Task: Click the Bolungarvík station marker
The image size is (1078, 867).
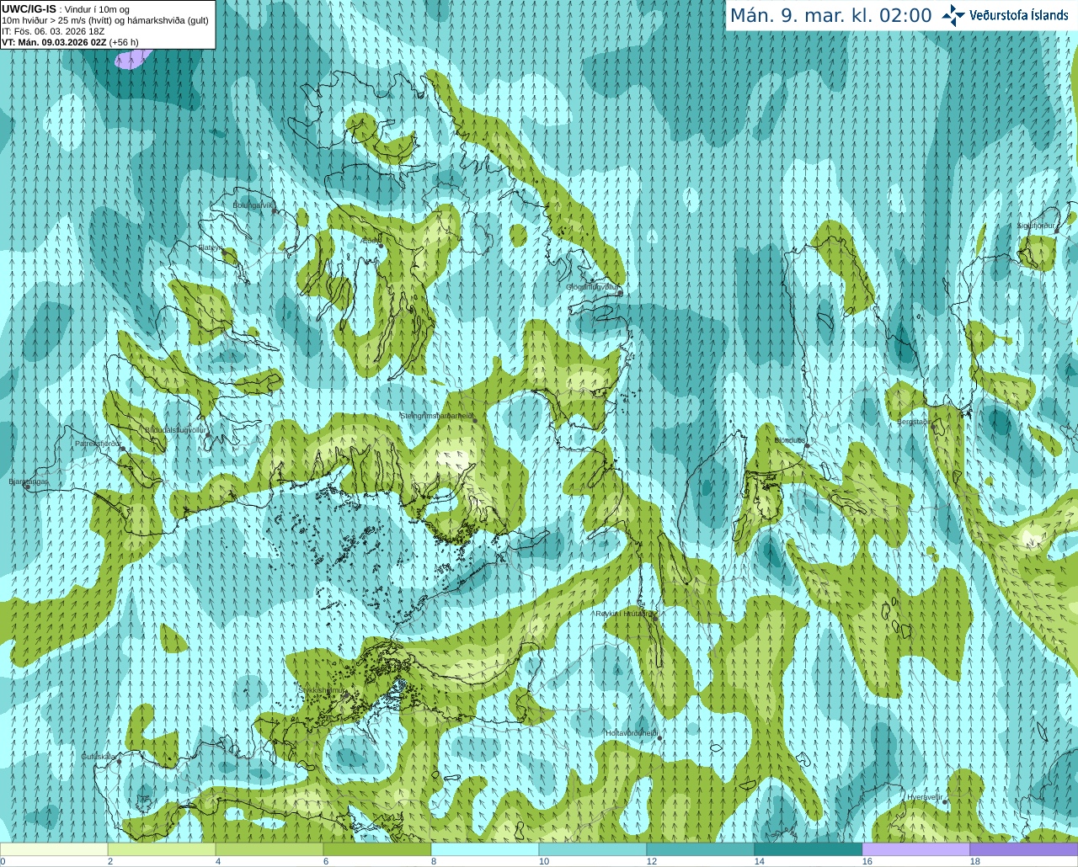Action: pyautogui.click(x=275, y=211)
